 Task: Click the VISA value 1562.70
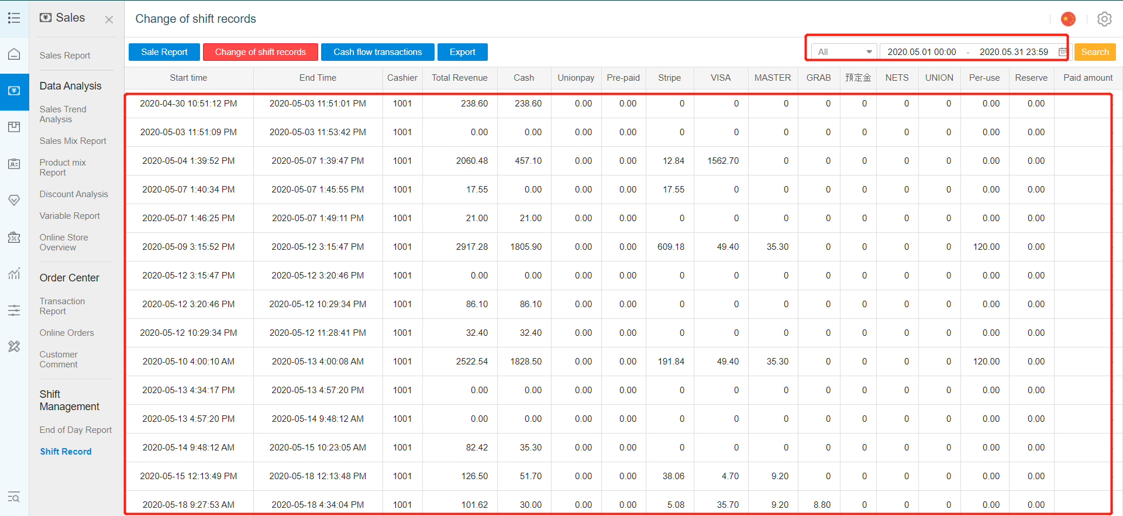[x=723, y=161]
